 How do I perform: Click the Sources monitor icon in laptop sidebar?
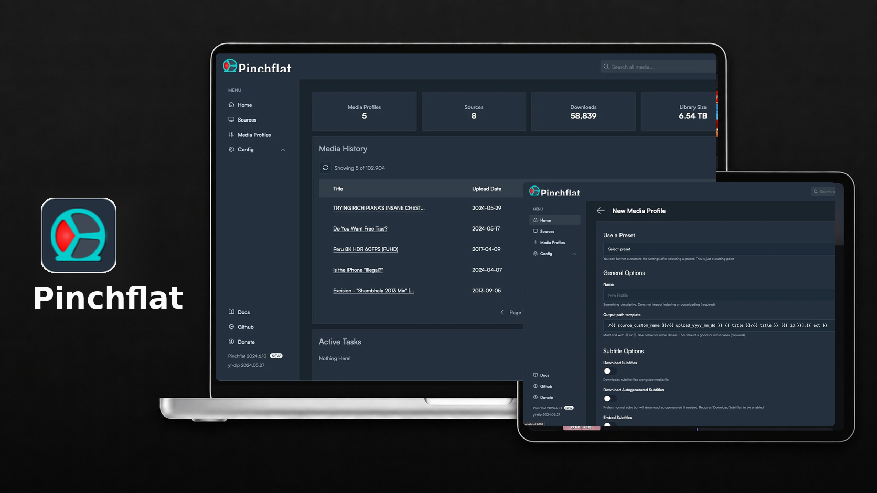coord(231,119)
